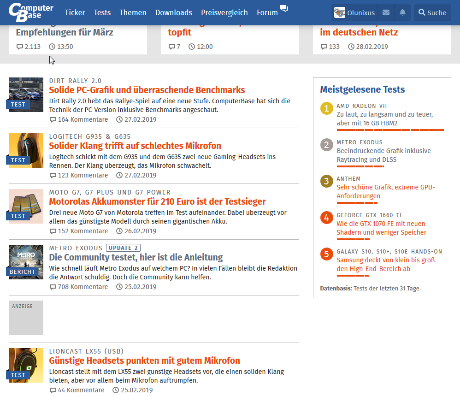Open 'Solide PC-Grafik und überraschende Benchmarks'

(x=147, y=90)
